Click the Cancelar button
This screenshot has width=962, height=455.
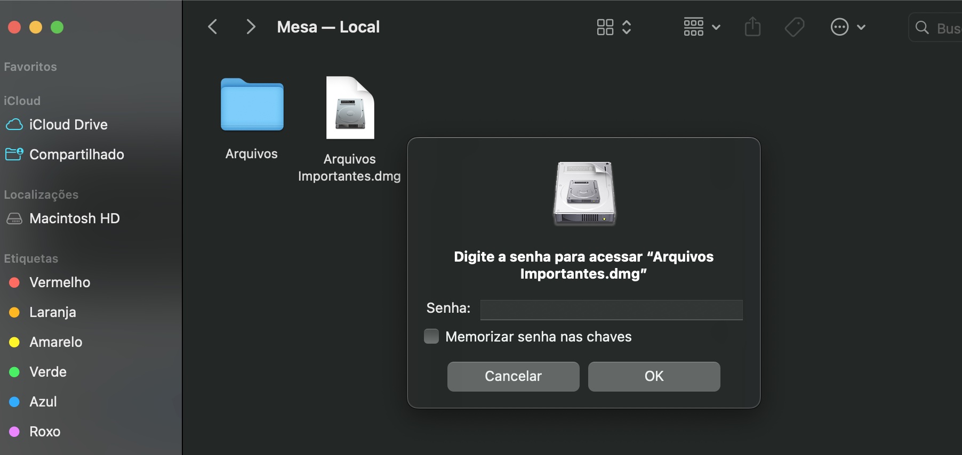click(x=514, y=377)
